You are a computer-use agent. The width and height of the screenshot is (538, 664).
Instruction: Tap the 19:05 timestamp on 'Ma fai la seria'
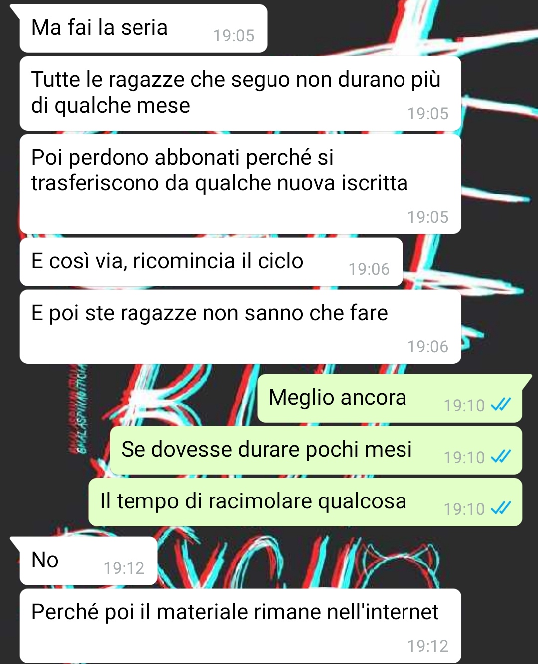point(234,36)
